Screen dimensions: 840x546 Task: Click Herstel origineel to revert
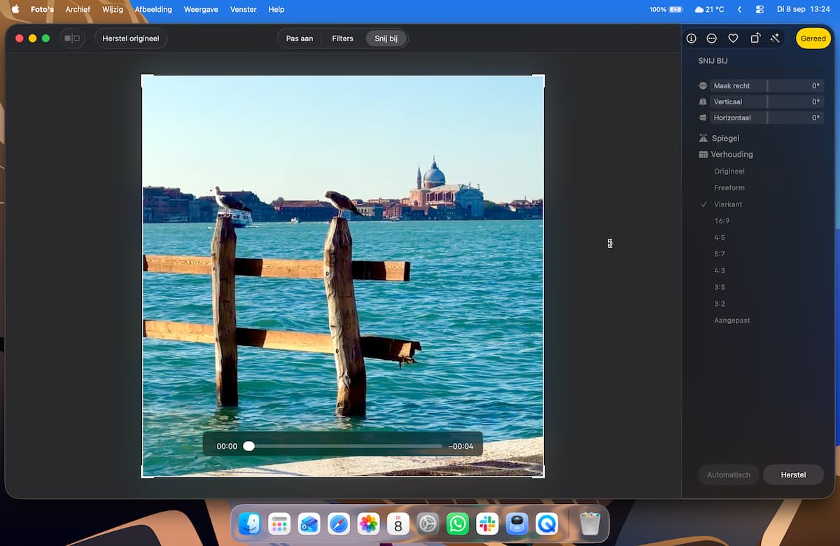point(131,38)
